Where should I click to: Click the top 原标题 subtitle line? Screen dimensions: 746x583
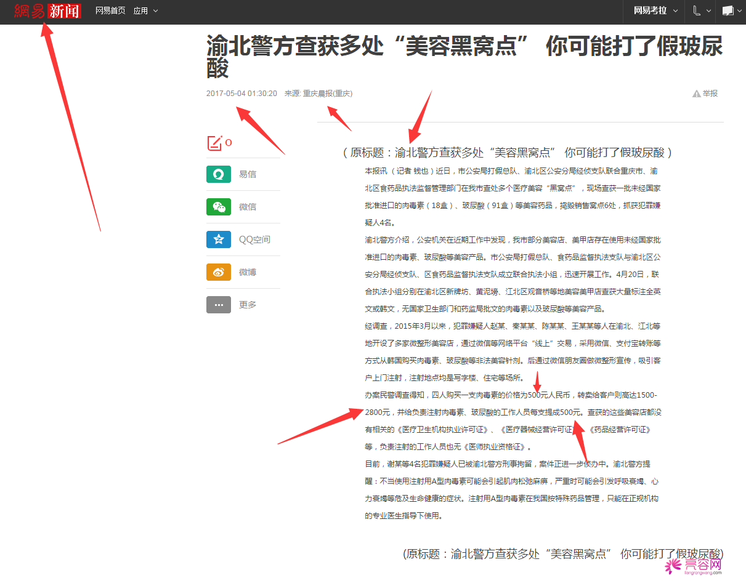(x=508, y=152)
